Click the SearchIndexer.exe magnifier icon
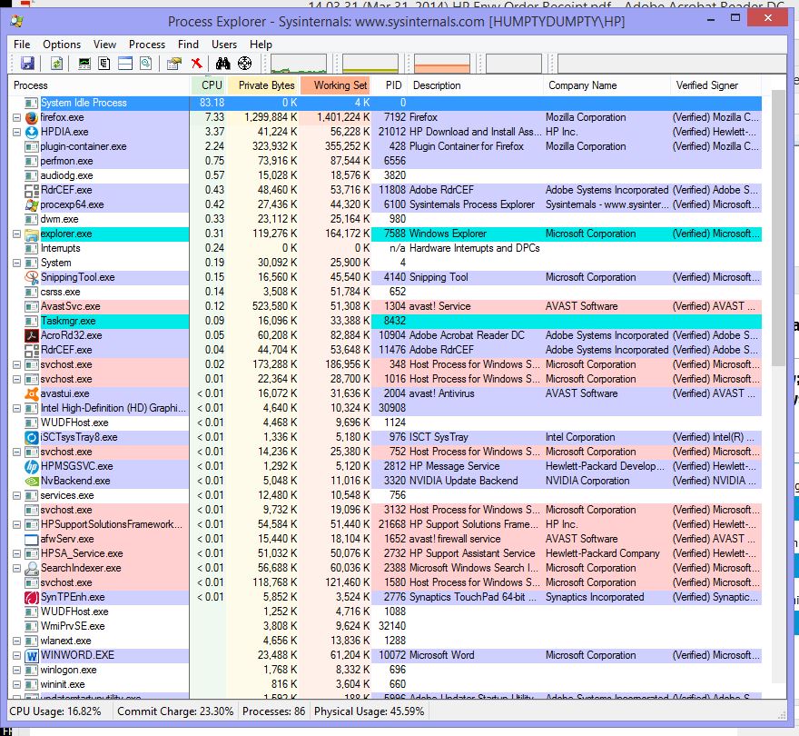The image size is (799, 736). point(32,568)
